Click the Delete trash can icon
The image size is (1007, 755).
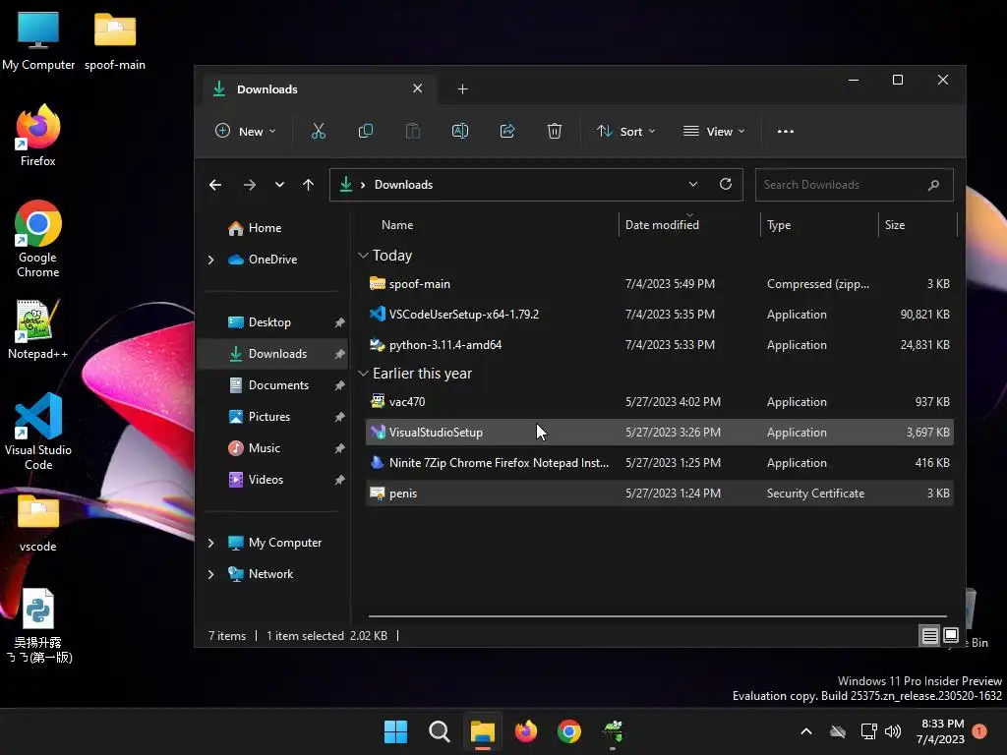(x=555, y=131)
